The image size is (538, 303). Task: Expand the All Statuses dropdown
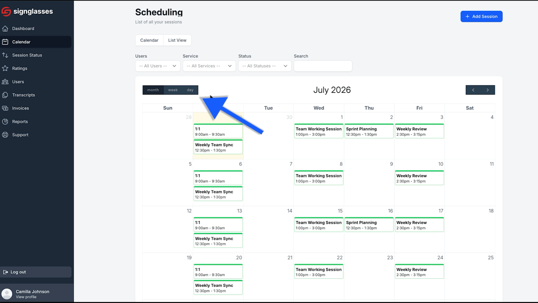pyautogui.click(x=265, y=66)
